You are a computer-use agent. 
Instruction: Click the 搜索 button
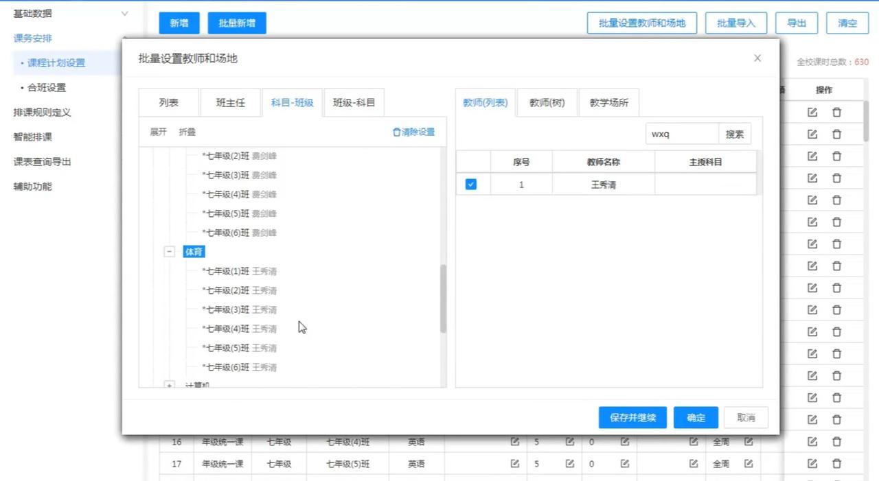735,134
